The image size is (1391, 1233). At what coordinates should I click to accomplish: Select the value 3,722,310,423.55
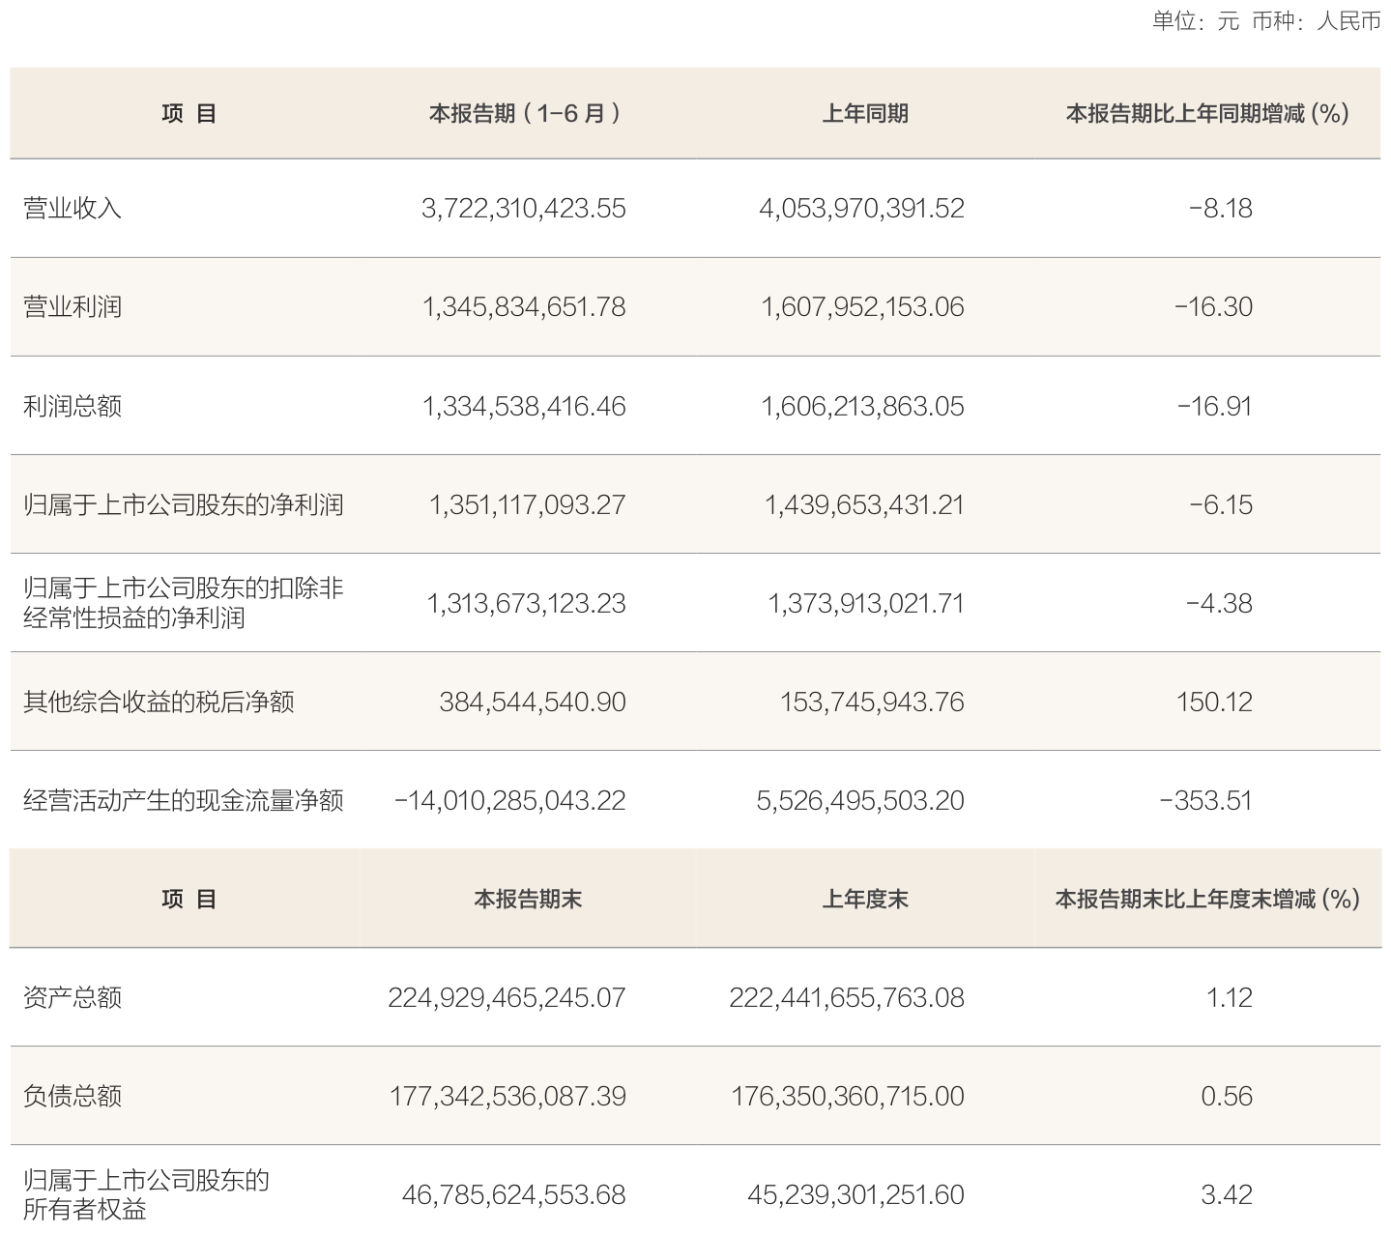[523, 209]
